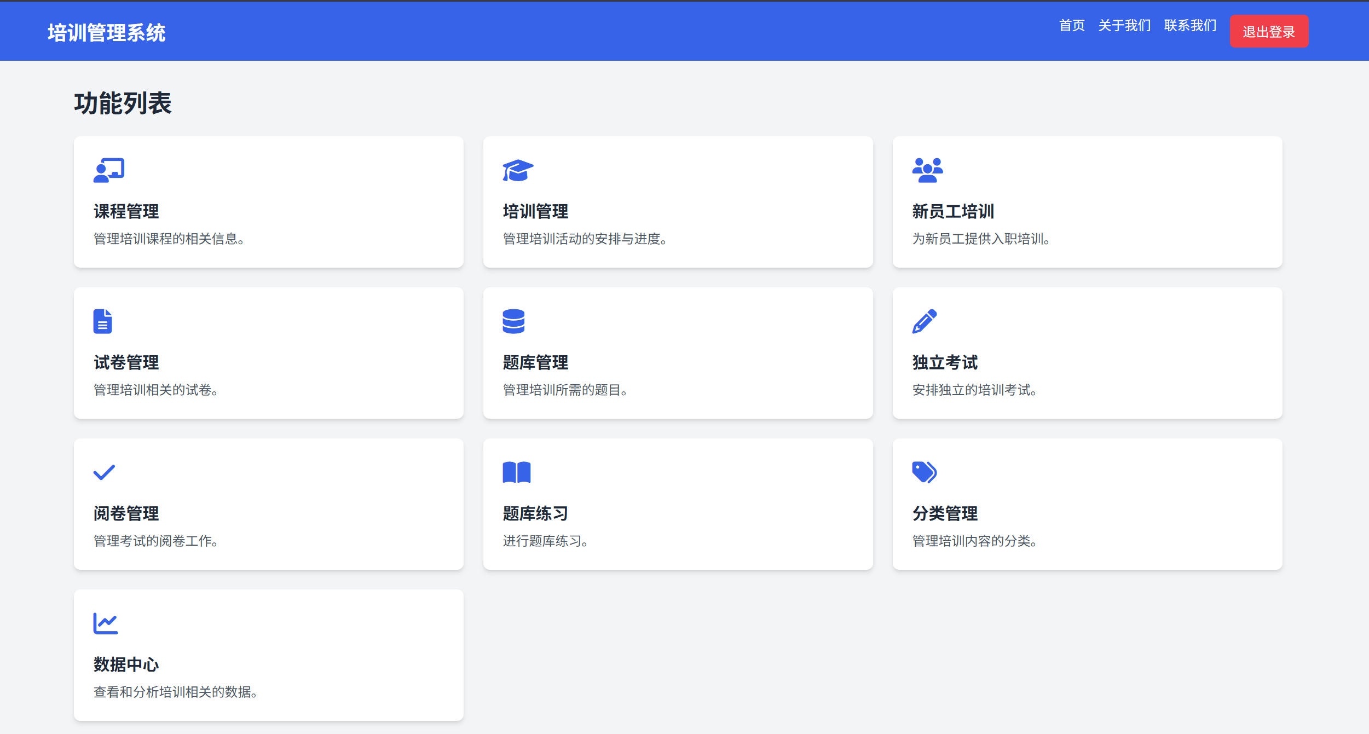Click the category management tags icon
Screen dimensions: 1369x734
coord(925,472)
